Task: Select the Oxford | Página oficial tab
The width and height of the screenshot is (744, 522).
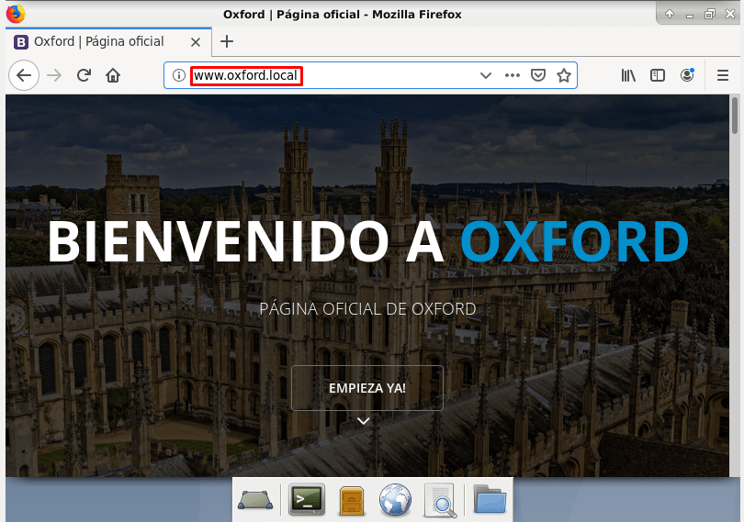Action: coord(99,41)
